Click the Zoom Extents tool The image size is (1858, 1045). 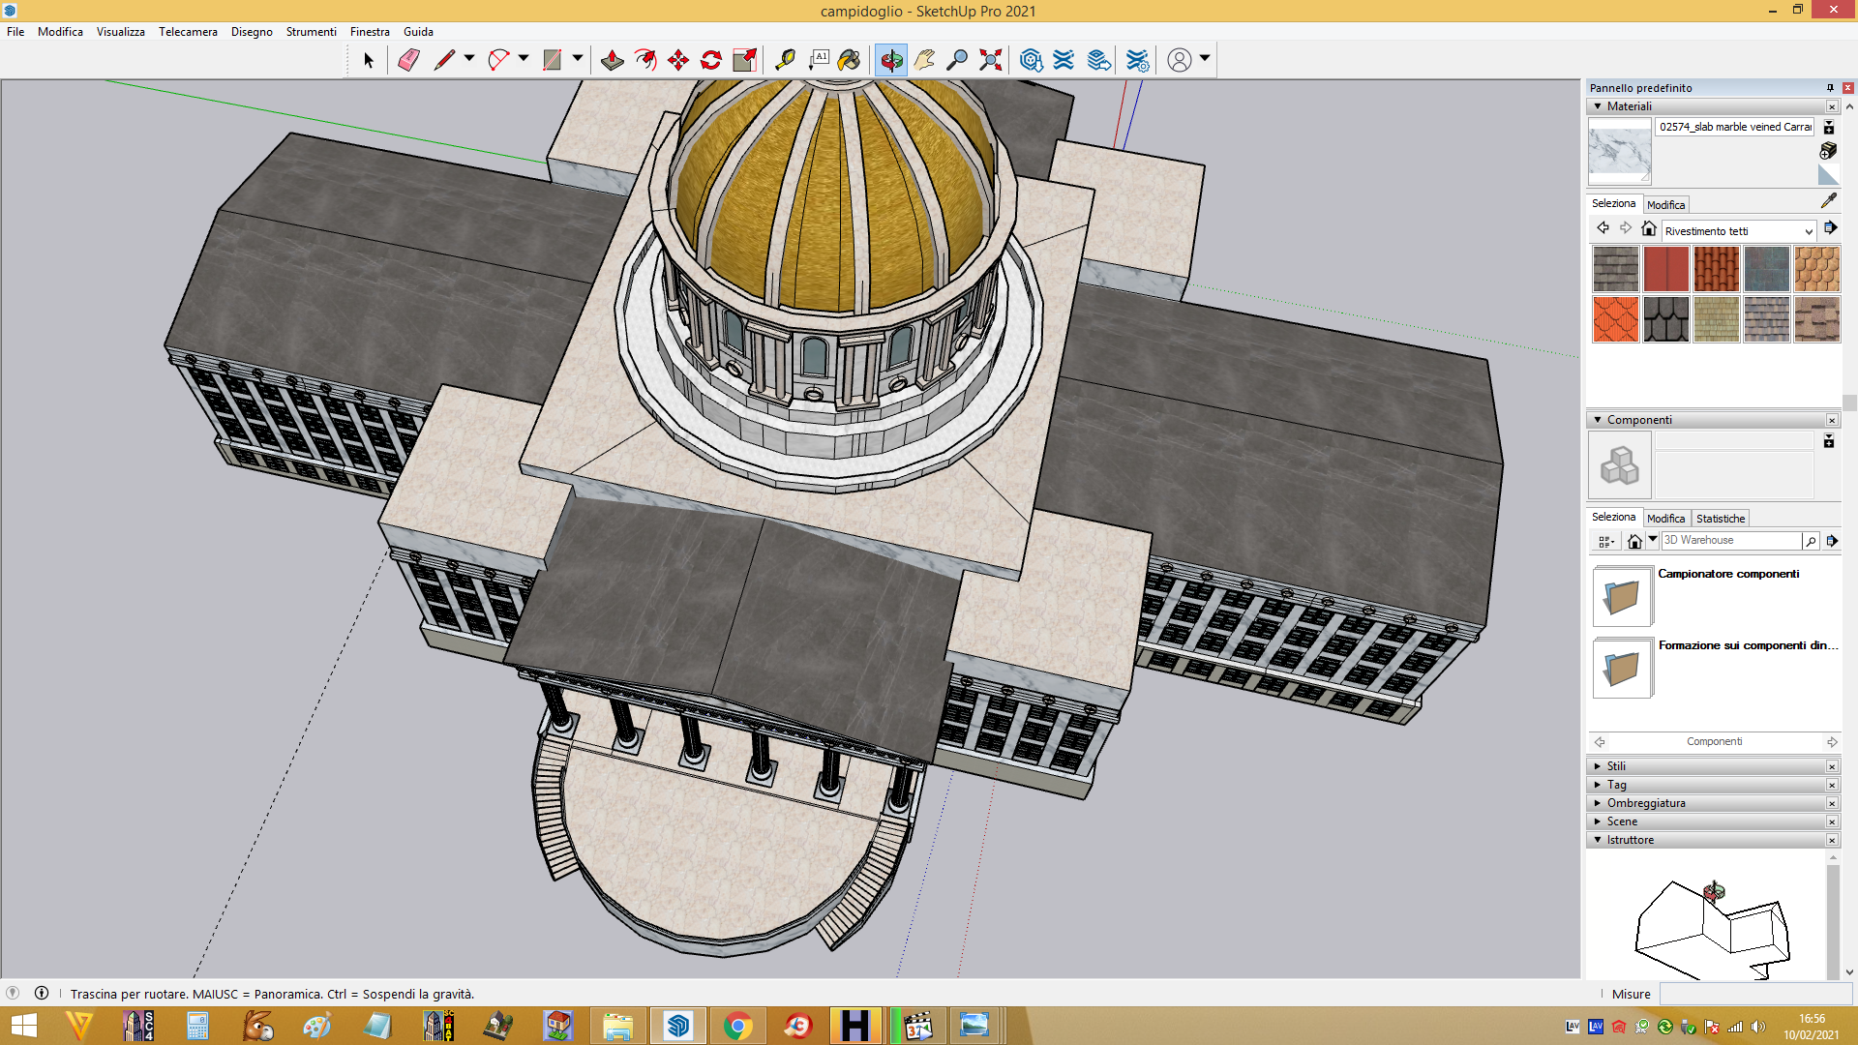pos(990,60)
